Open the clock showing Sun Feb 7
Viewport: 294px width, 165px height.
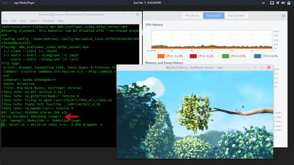[x=147, y=3]
